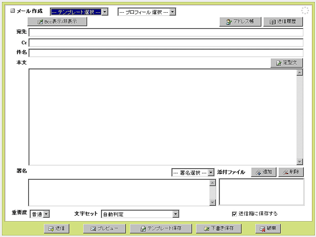Viewport: 316px width, 237px height.
Task: Click inside the 本文 body text area
Action: coord(163,117)
